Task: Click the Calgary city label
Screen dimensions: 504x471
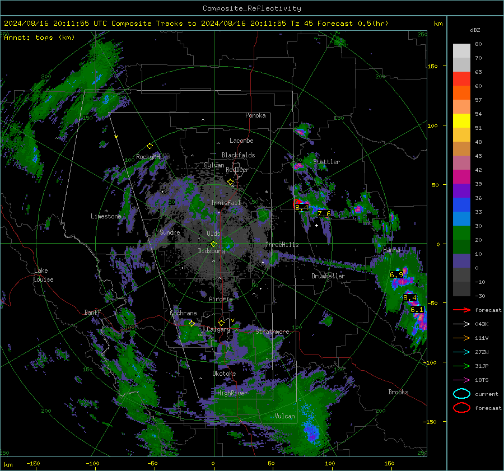Action: 218,329
